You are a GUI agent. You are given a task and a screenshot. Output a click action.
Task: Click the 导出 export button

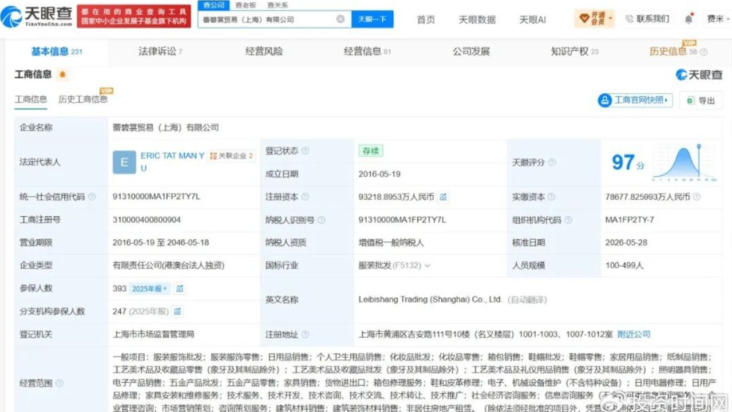[x=701, y=100]
